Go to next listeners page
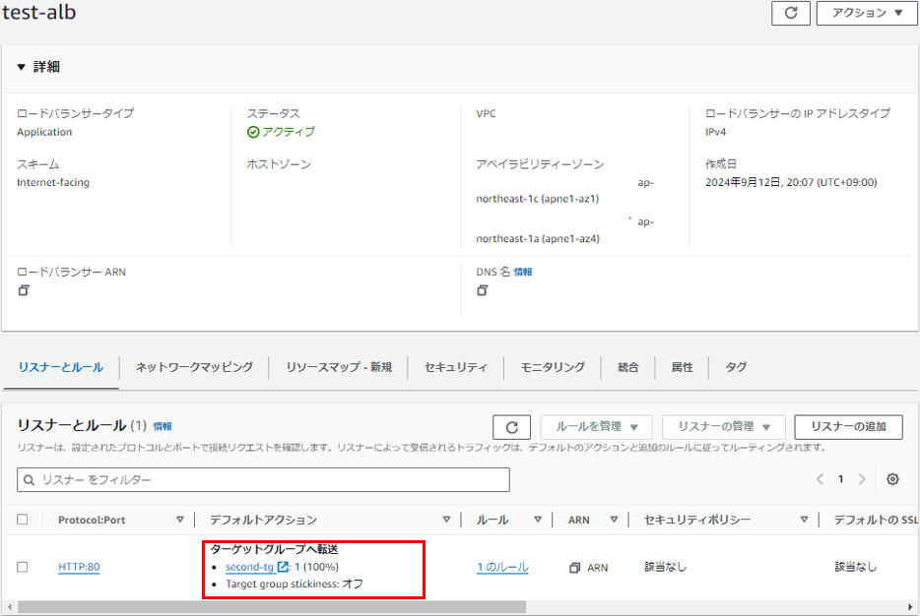 pos(862,479)
